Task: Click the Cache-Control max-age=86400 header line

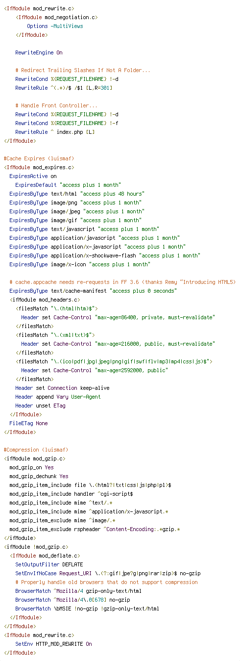Action: point(118,317)
